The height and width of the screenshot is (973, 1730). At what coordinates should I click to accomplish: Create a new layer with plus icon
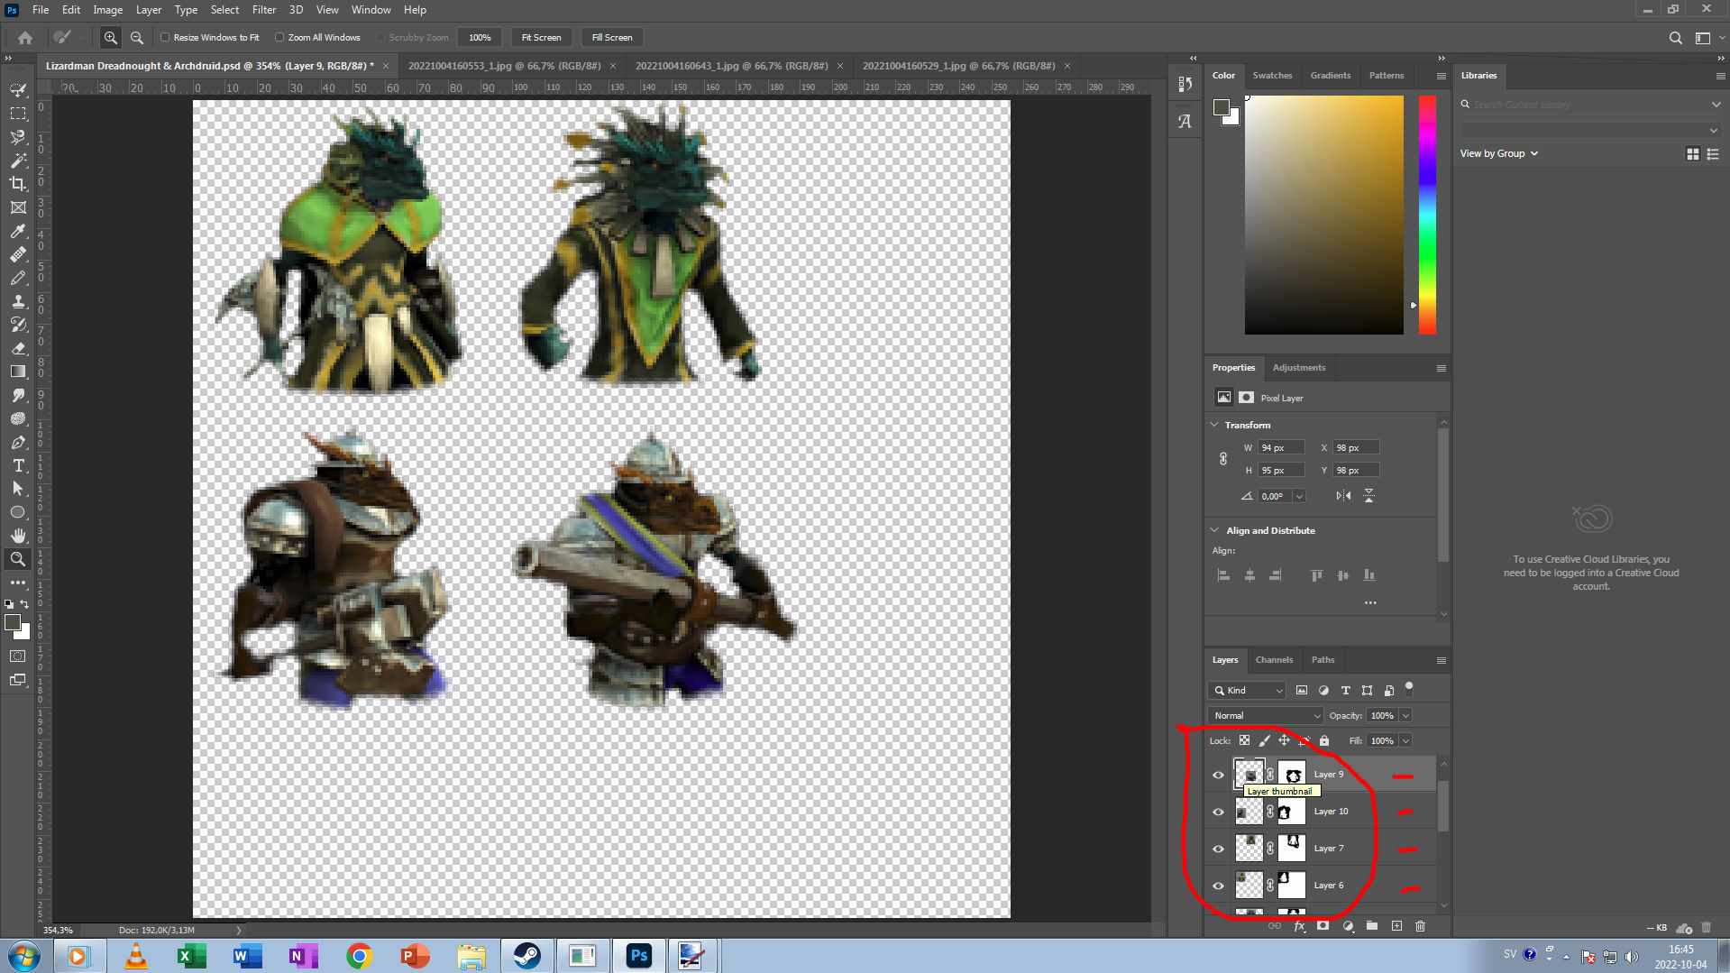coord(1396,926)
